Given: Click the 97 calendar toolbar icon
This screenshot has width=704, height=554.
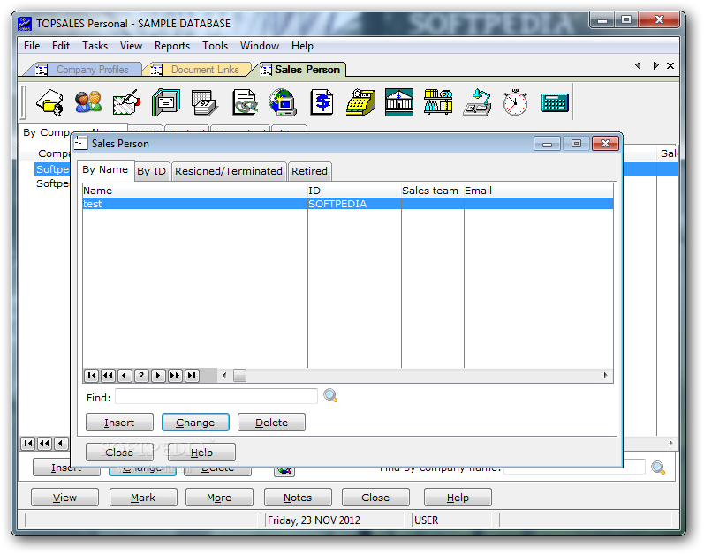Looking at the screenshot, I should pyautogui.click(x=205, y=102).
